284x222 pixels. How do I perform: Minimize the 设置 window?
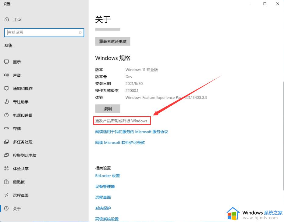tap(252, 4)
